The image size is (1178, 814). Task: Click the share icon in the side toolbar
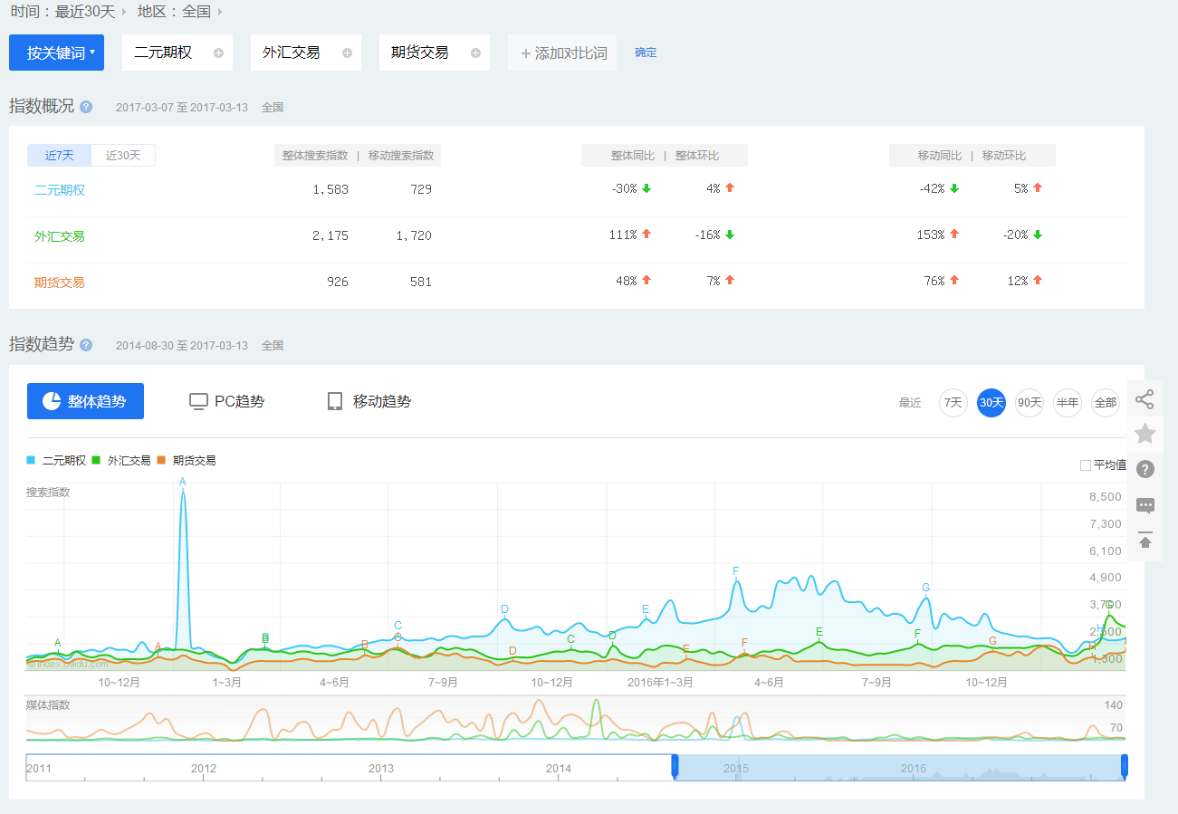click(x=1144, y=398)
